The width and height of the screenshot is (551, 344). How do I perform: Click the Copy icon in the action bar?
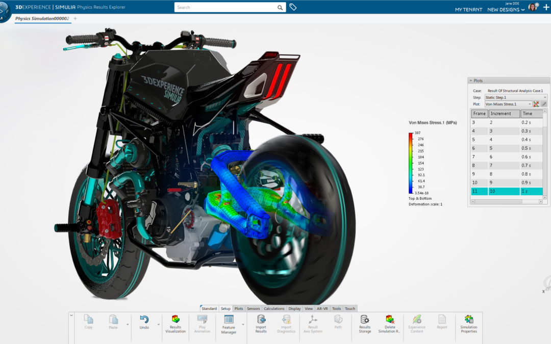point(89,319)
